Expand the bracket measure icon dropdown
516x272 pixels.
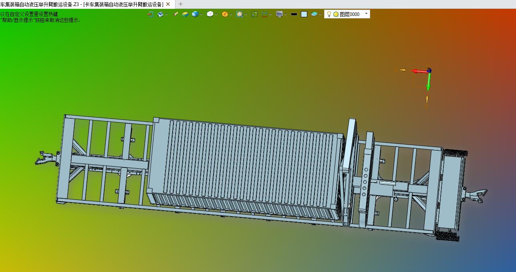point(270,14)
